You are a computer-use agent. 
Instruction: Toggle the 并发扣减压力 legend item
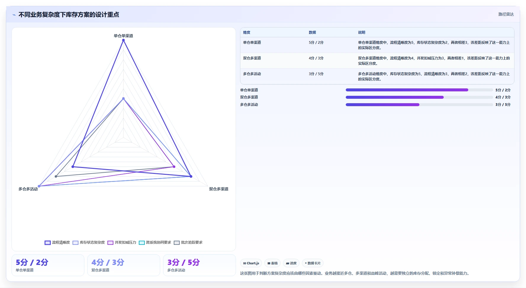pos(122,242)
